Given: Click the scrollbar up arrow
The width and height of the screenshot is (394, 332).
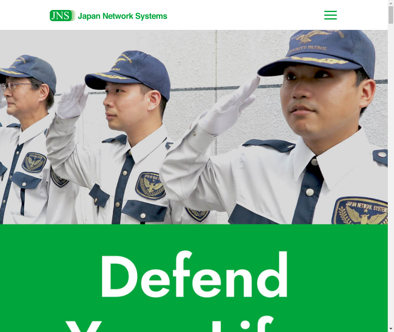Looking at the screenshot, I should (x=391, y=3).
